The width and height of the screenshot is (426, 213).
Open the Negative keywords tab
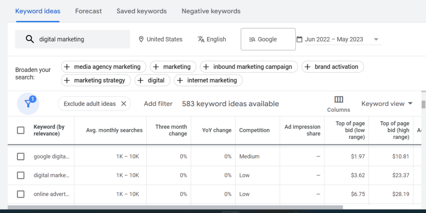click(x=211, y=11)
